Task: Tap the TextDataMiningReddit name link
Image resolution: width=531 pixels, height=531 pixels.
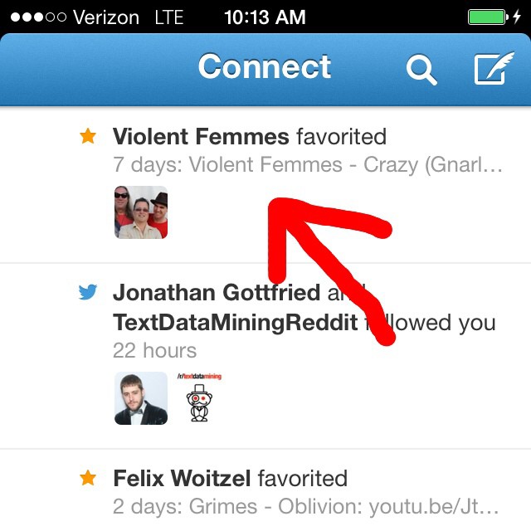Action: pos(235,322)
